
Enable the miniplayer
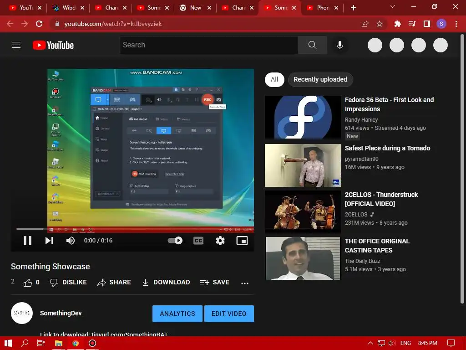[242, 241]
